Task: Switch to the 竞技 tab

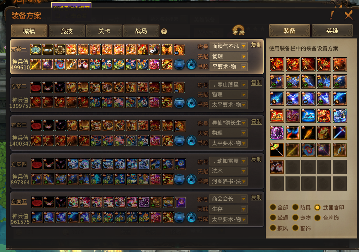Action: coord(67,31)
